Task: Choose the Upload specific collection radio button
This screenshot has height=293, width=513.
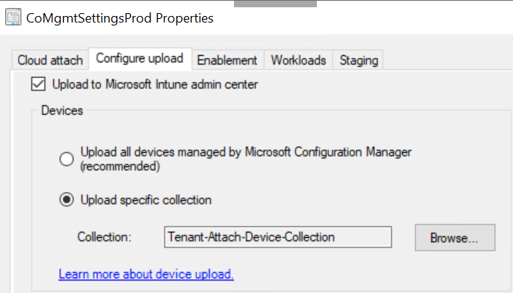Action: [x=66, y=200]
